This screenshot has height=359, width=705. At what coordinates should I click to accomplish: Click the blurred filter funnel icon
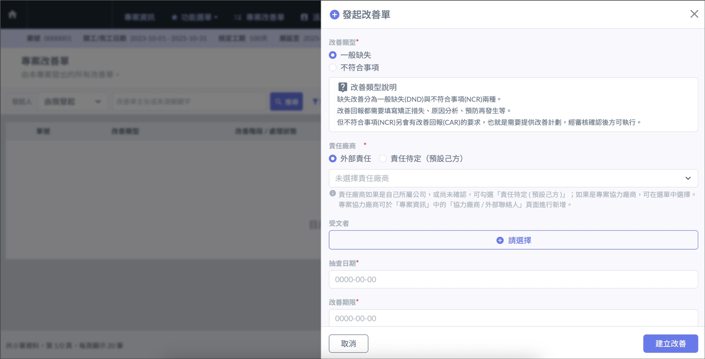point(315,102)
